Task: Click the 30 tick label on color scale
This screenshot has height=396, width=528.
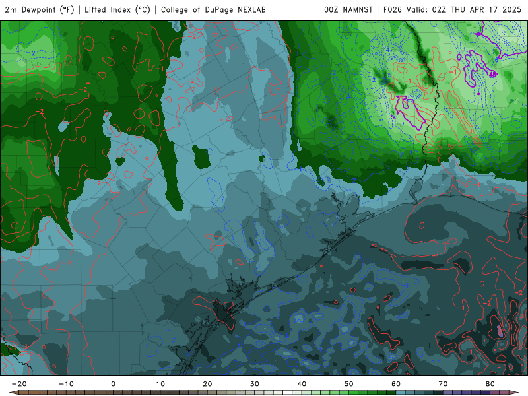Action: pyautogui.click(x=255, y=384)
